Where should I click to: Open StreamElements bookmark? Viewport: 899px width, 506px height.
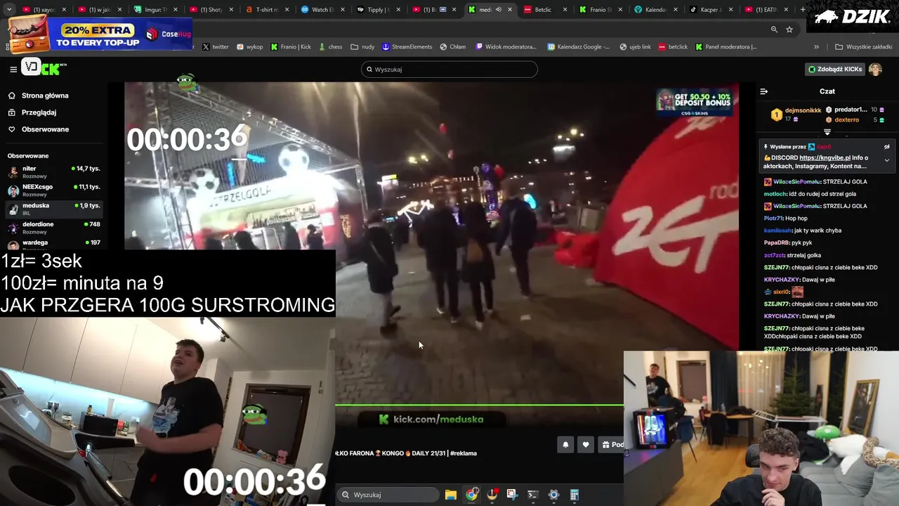(407, 47)
